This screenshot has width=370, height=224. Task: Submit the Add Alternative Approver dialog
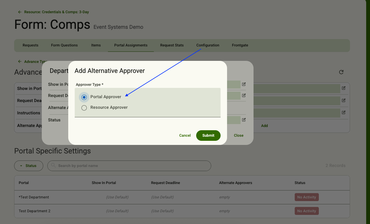point(208,136)
